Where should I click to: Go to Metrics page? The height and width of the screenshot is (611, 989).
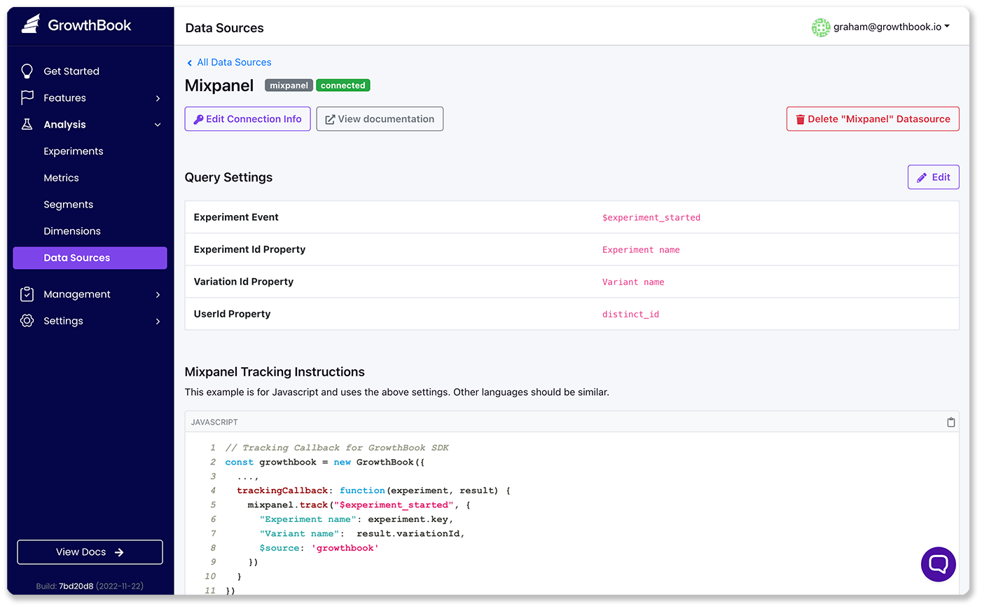tap(61, 177)
